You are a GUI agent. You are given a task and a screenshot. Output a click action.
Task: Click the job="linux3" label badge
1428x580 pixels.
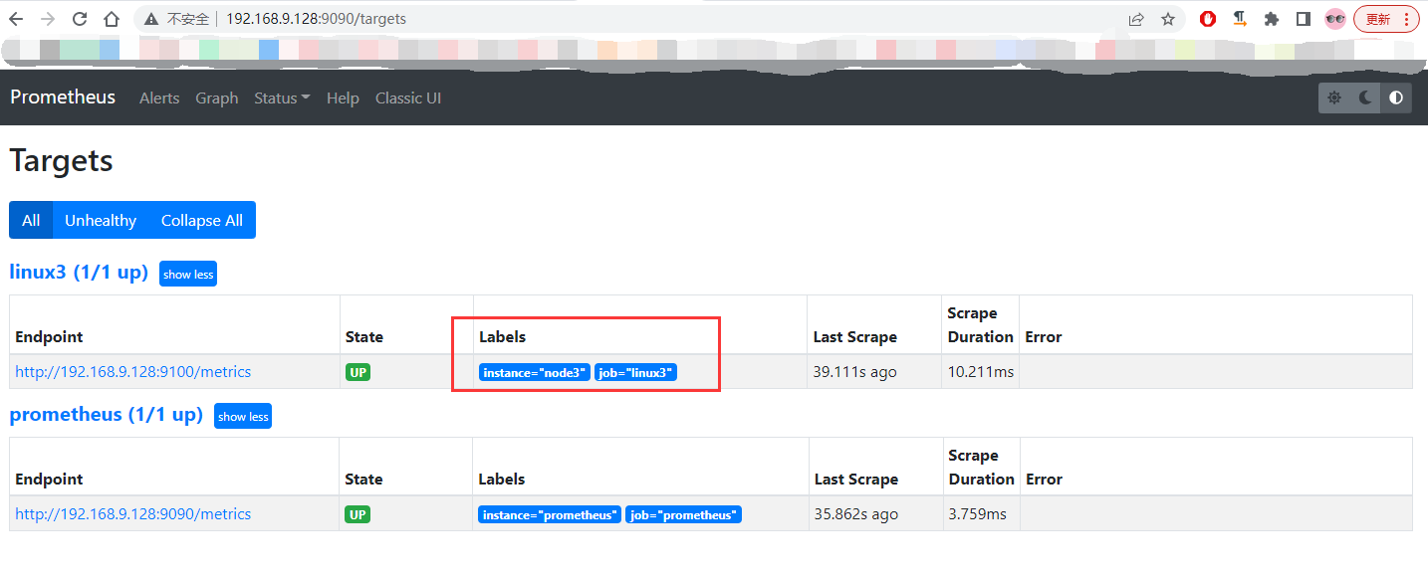[635, 372]
